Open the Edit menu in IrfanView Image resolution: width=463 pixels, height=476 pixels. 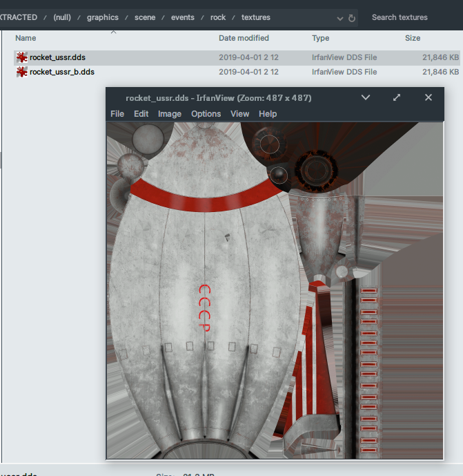[x=141, y=114]
